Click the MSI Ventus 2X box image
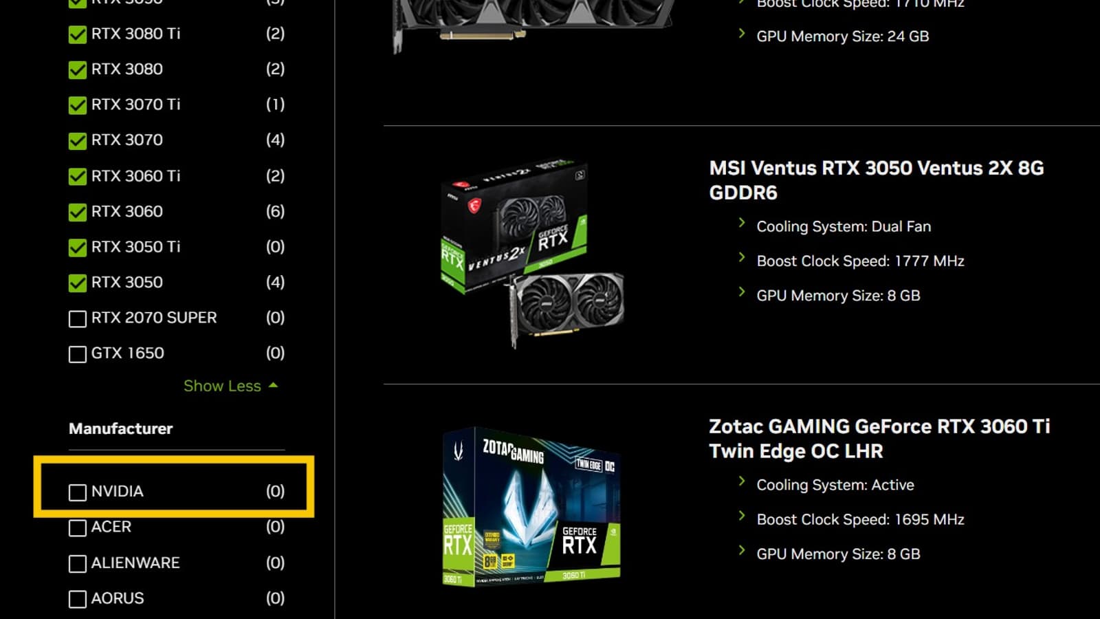The image size is (1100, 619). pos(532,253)
